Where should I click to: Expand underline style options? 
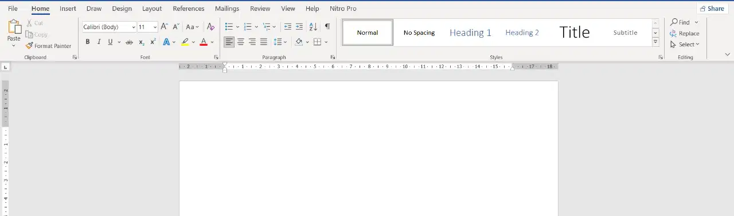click(x=119, y=42)
